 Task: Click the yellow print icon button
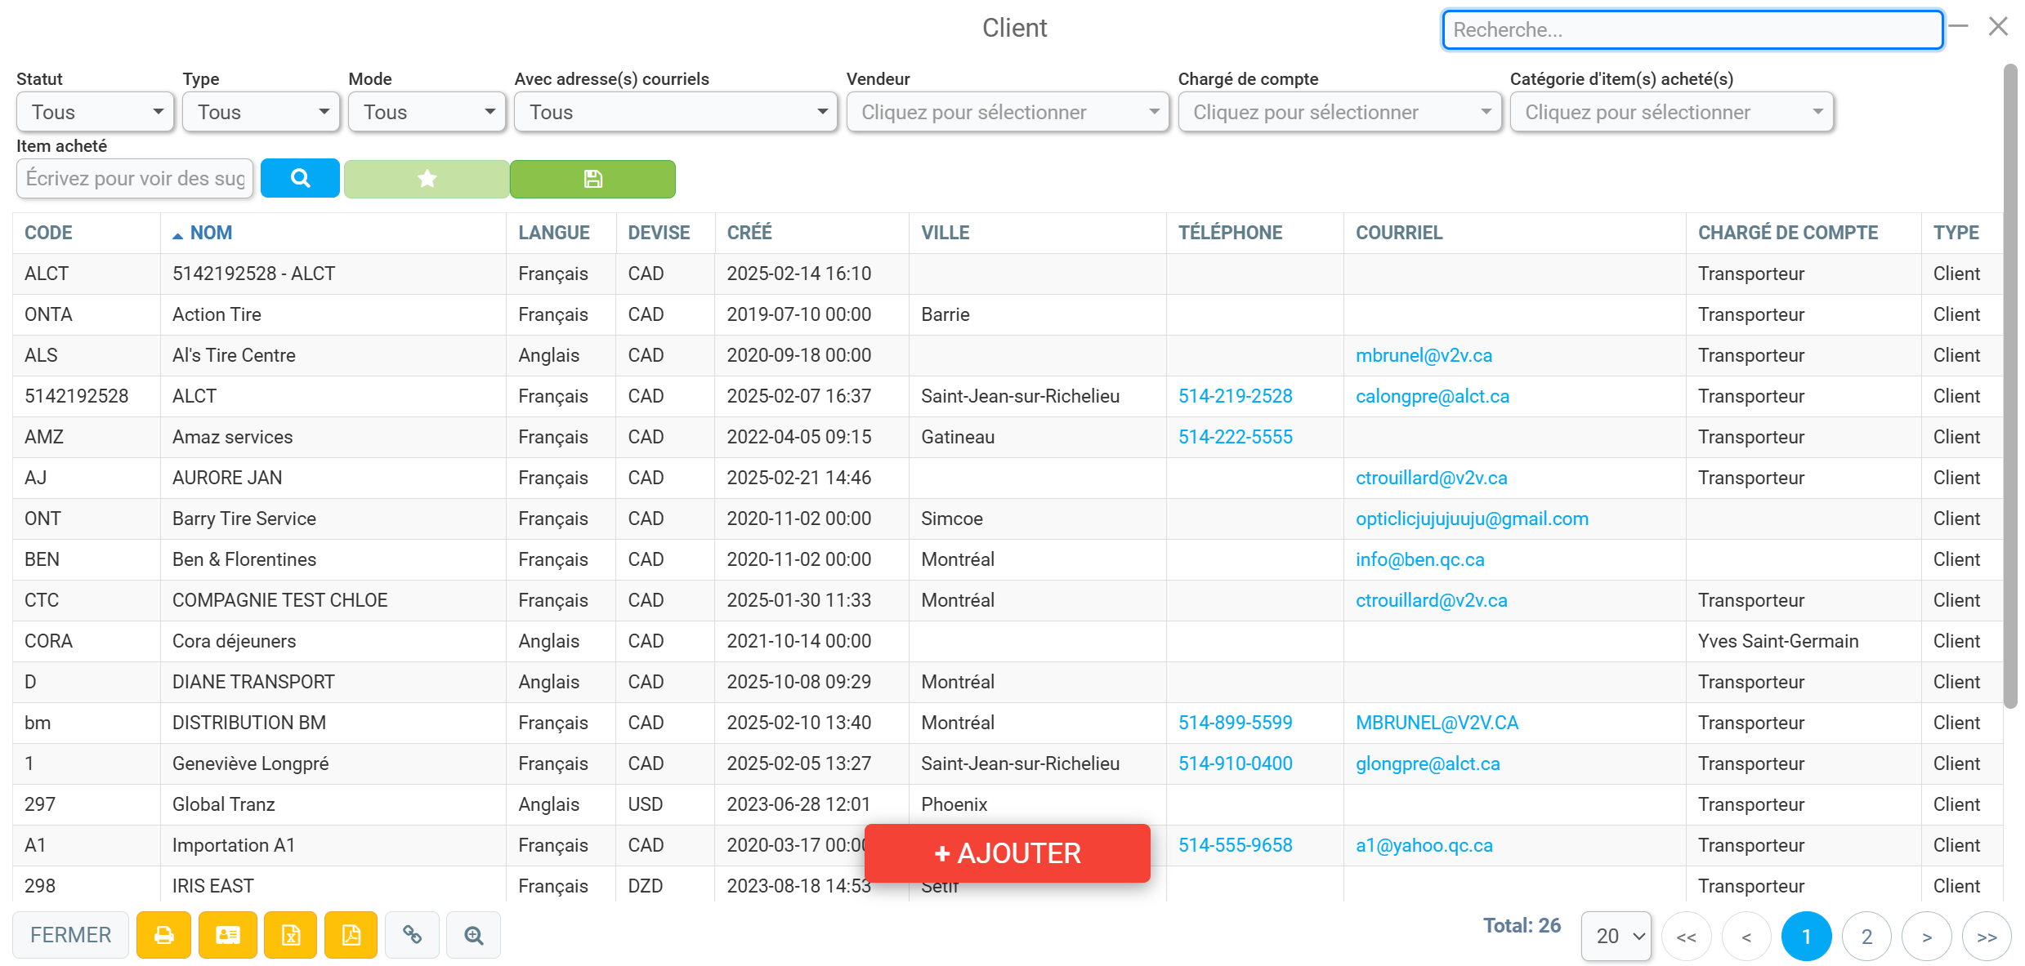click(163, 935)
